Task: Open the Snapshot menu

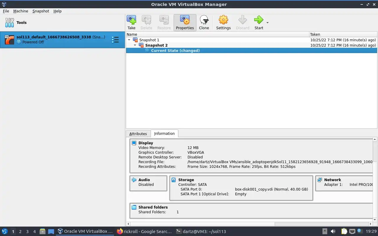Action: 41,11
